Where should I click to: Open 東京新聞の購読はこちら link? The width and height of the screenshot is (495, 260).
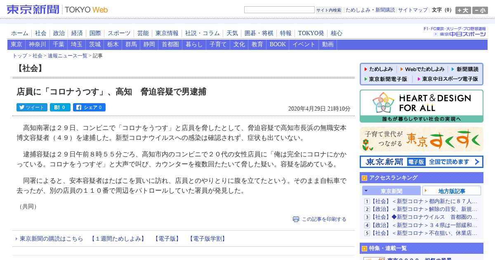[52, 239]
